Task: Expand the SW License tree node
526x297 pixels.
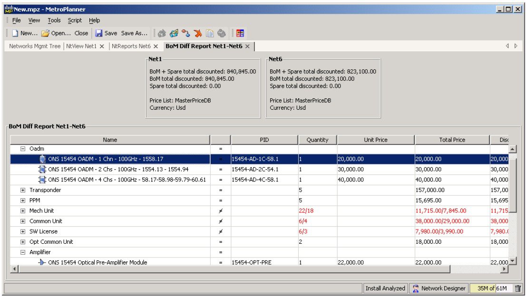Action: tap(23, 231)
